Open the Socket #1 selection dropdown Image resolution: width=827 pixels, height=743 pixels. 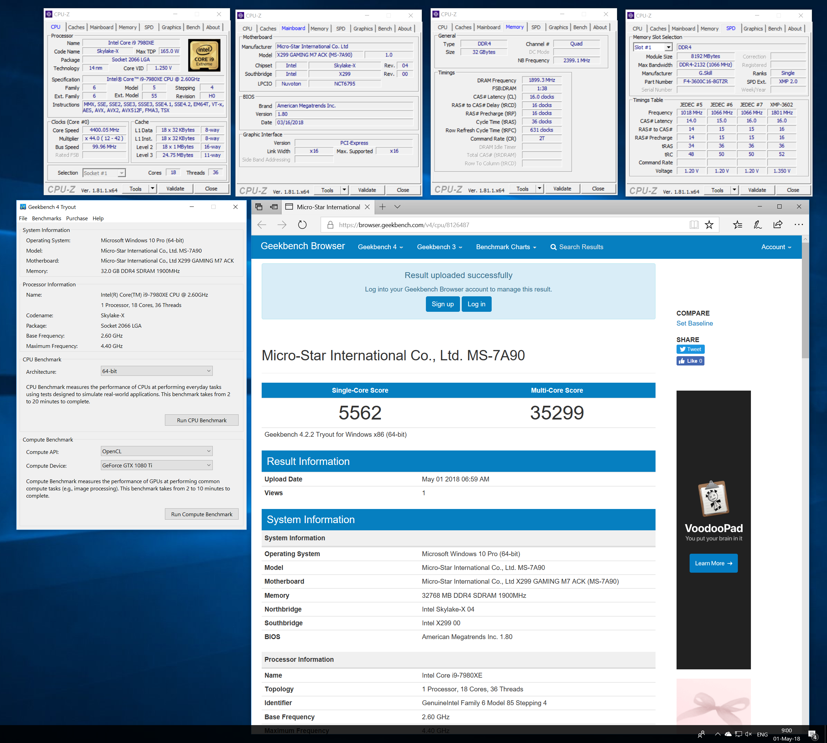pos(104,173)
